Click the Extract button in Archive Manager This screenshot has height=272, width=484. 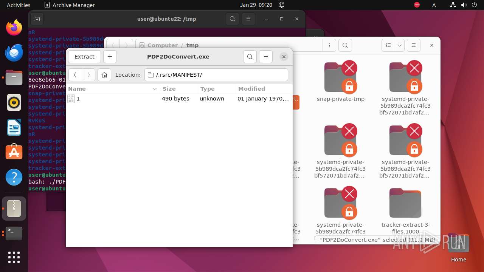[x=84, y=57]
